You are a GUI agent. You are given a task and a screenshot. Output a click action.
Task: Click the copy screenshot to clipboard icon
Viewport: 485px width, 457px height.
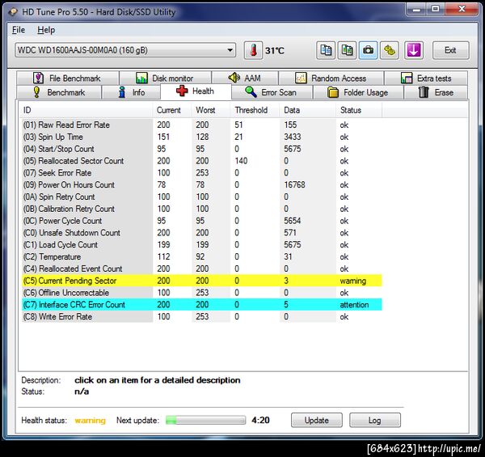pos(347,50)
